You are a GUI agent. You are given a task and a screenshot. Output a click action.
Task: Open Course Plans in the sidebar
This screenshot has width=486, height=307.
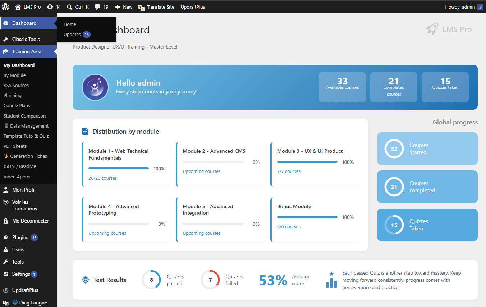[x=17, y=105]
